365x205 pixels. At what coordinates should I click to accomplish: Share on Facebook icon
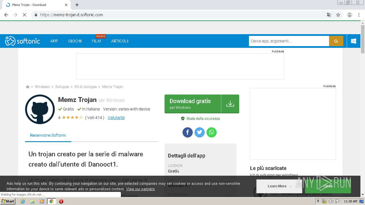[188, 132]
